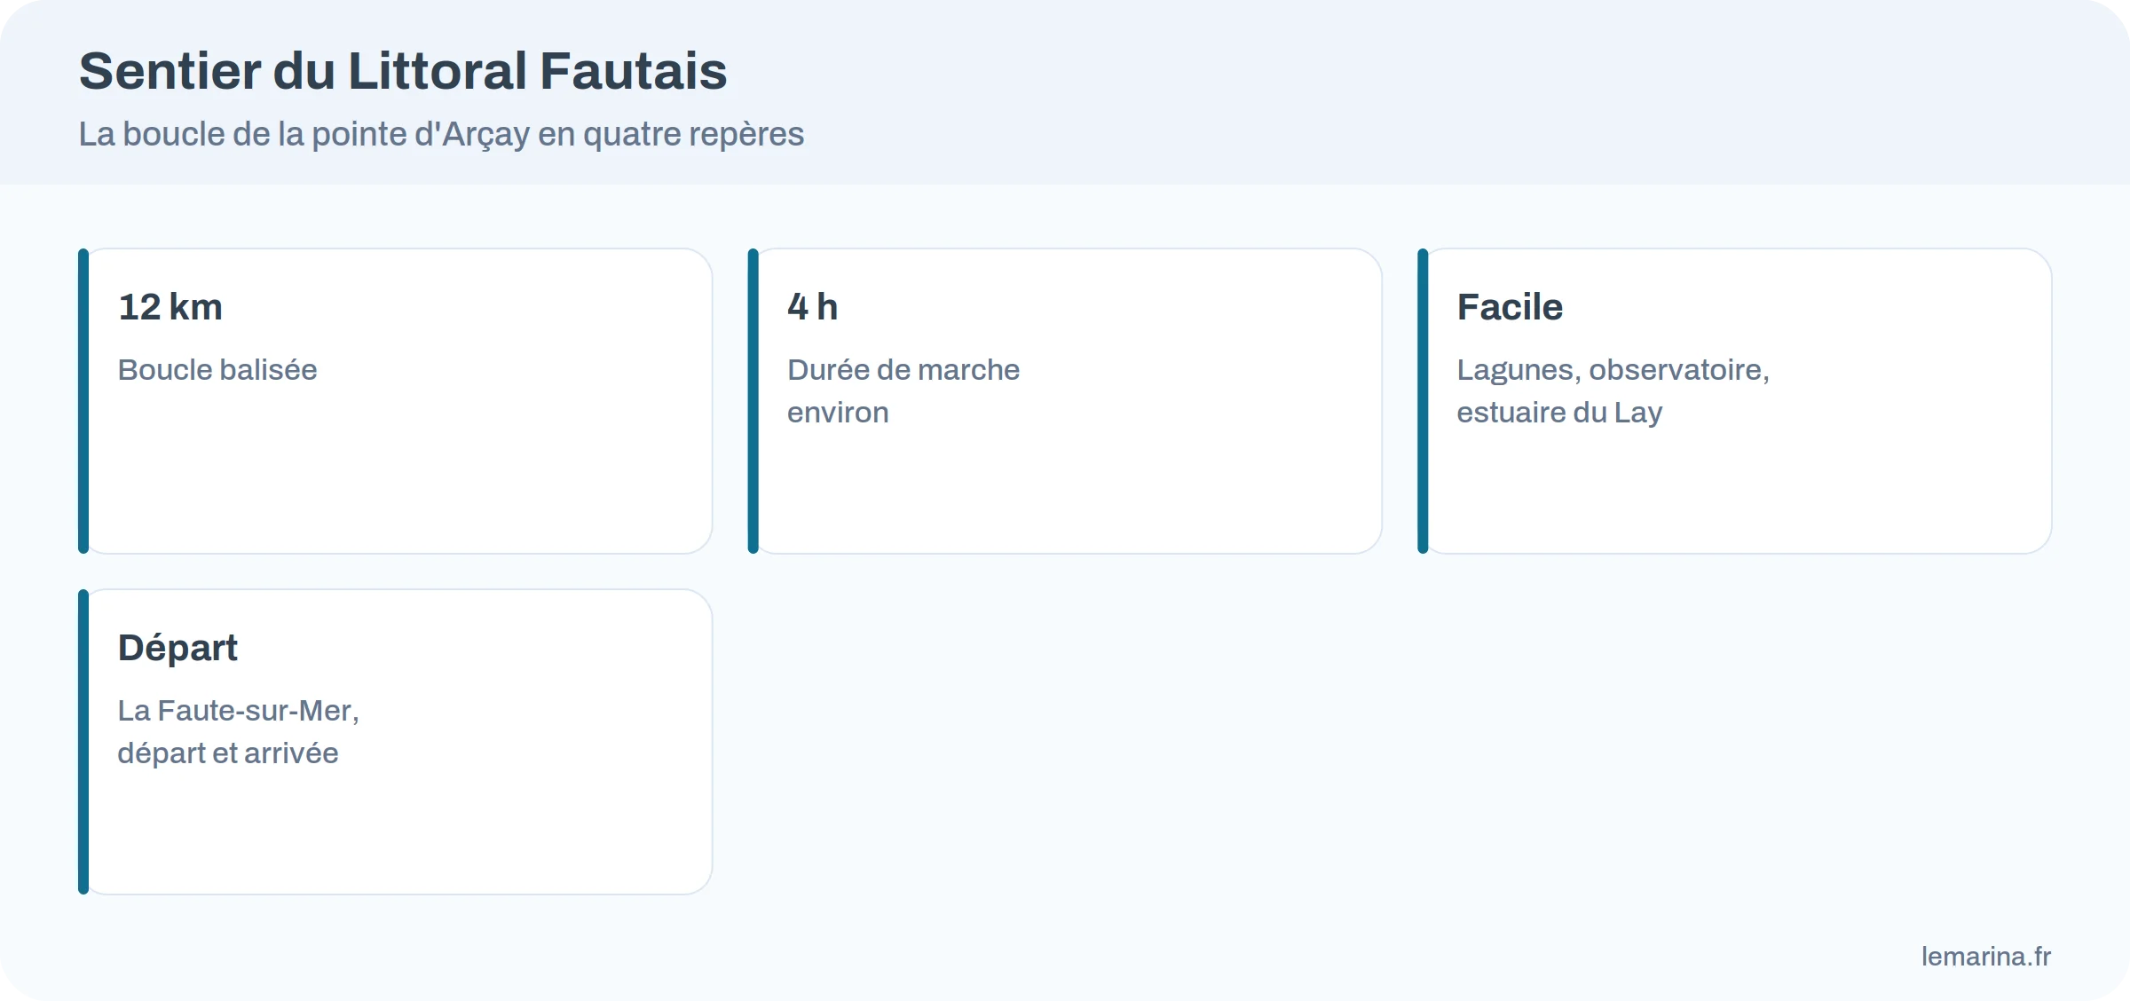This screenshot has height=1001, width=2130.
Task: Select the 'Départ' heading
Action: (x=177, y=648)
